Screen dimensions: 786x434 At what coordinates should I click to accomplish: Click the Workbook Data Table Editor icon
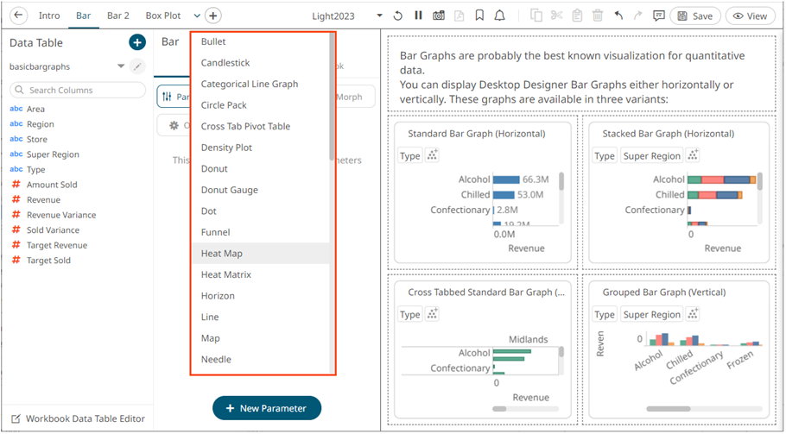point(16,418)
